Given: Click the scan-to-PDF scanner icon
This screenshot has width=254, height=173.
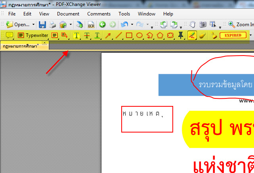Looking at the screenshot, I should (63, 25).
